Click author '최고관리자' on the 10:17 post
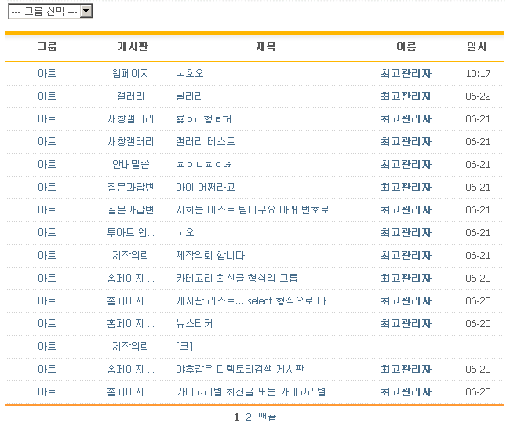The height and width of the screenshot is (426, 510). pyautogui.click(x=406, y=73)
